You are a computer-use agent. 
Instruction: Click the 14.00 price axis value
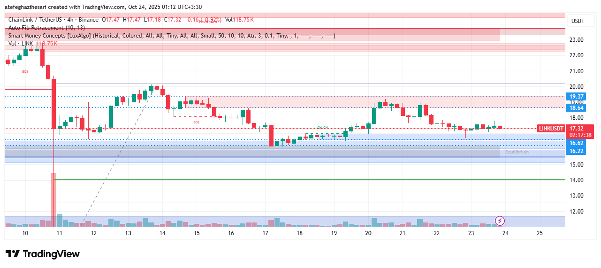click(x=576, y=180)
